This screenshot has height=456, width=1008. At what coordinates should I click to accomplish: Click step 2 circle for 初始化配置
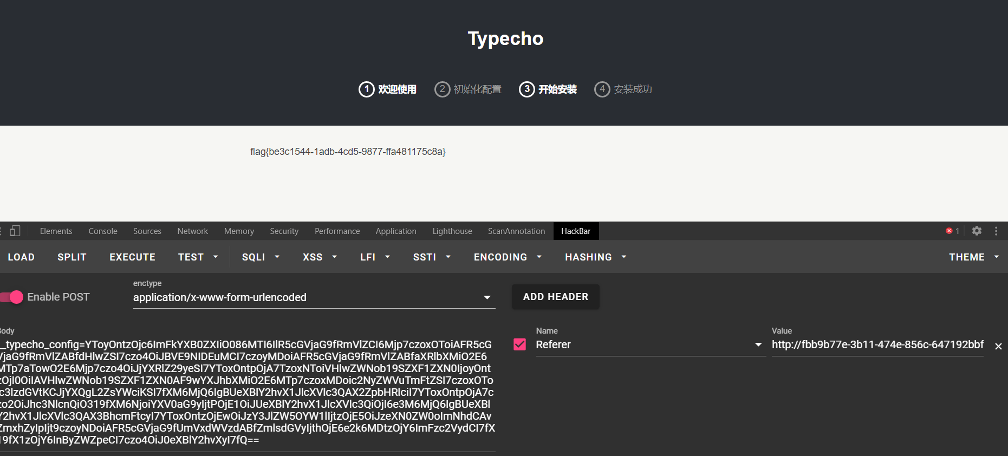(442, 89)
